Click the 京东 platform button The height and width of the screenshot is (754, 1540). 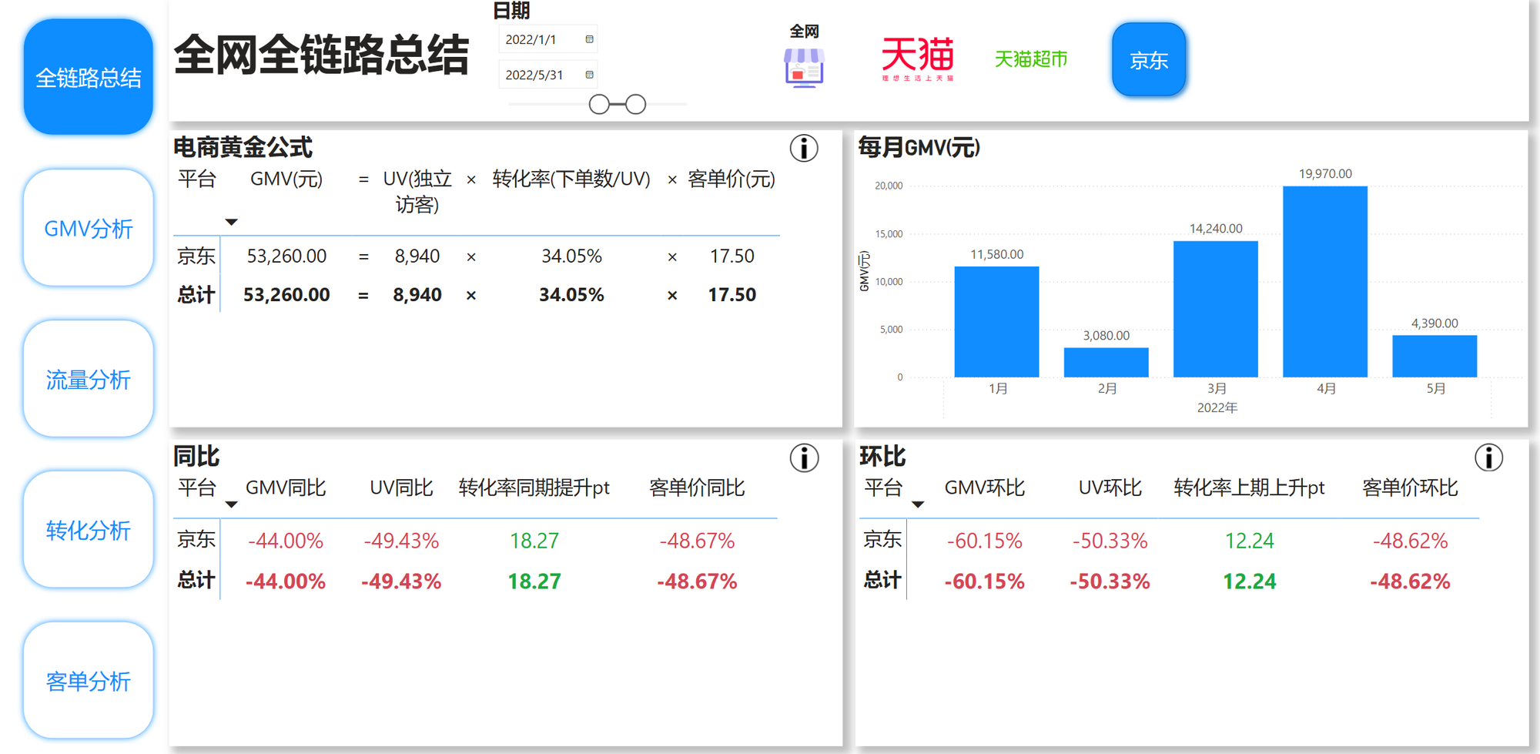1149,60
